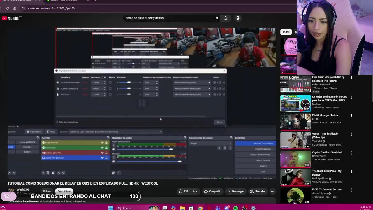Image resolution: width=373 pixels, height=210 pixels.
Task: Click Recortar clip button
Action: [x=258, y=191]
